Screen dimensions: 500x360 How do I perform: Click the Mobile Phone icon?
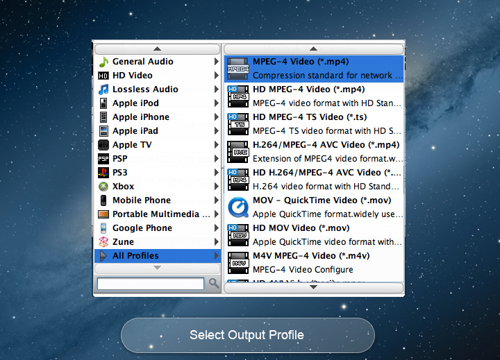tap(103, 200)
